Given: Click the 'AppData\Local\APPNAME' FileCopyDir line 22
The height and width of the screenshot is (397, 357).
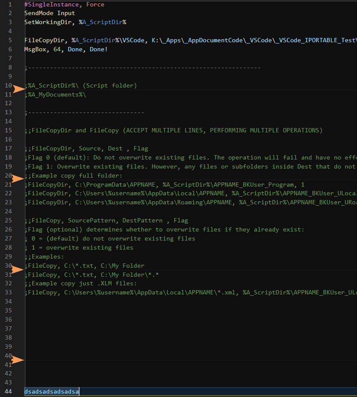Looking at the screenshot, I should point(191,194).
